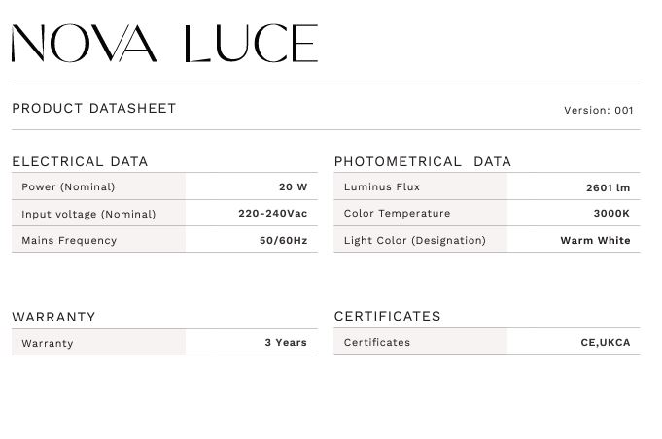Select the Warm White value
662x439 pixels.
[595, 240]
